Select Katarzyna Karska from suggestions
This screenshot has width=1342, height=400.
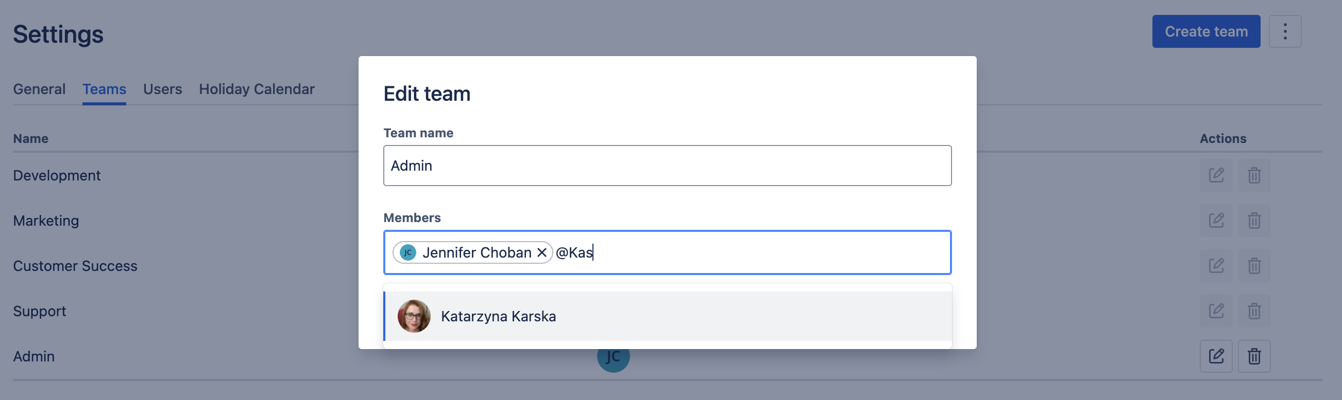[498, 316]
